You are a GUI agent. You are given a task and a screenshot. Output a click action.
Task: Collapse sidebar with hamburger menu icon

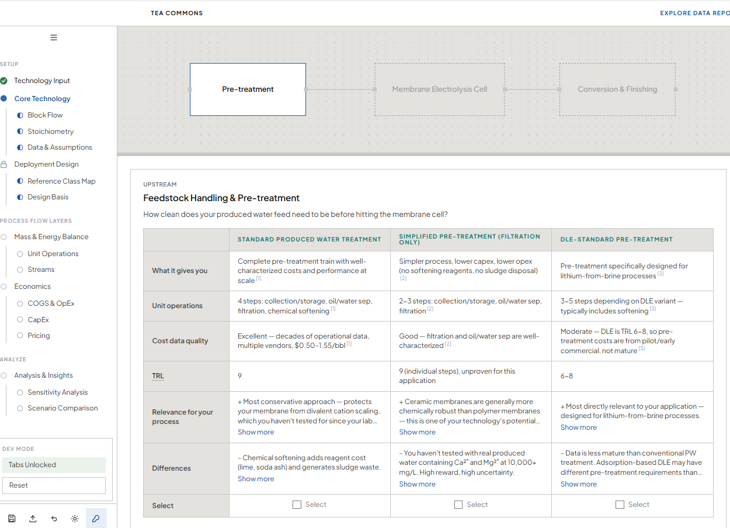[54, 37]
